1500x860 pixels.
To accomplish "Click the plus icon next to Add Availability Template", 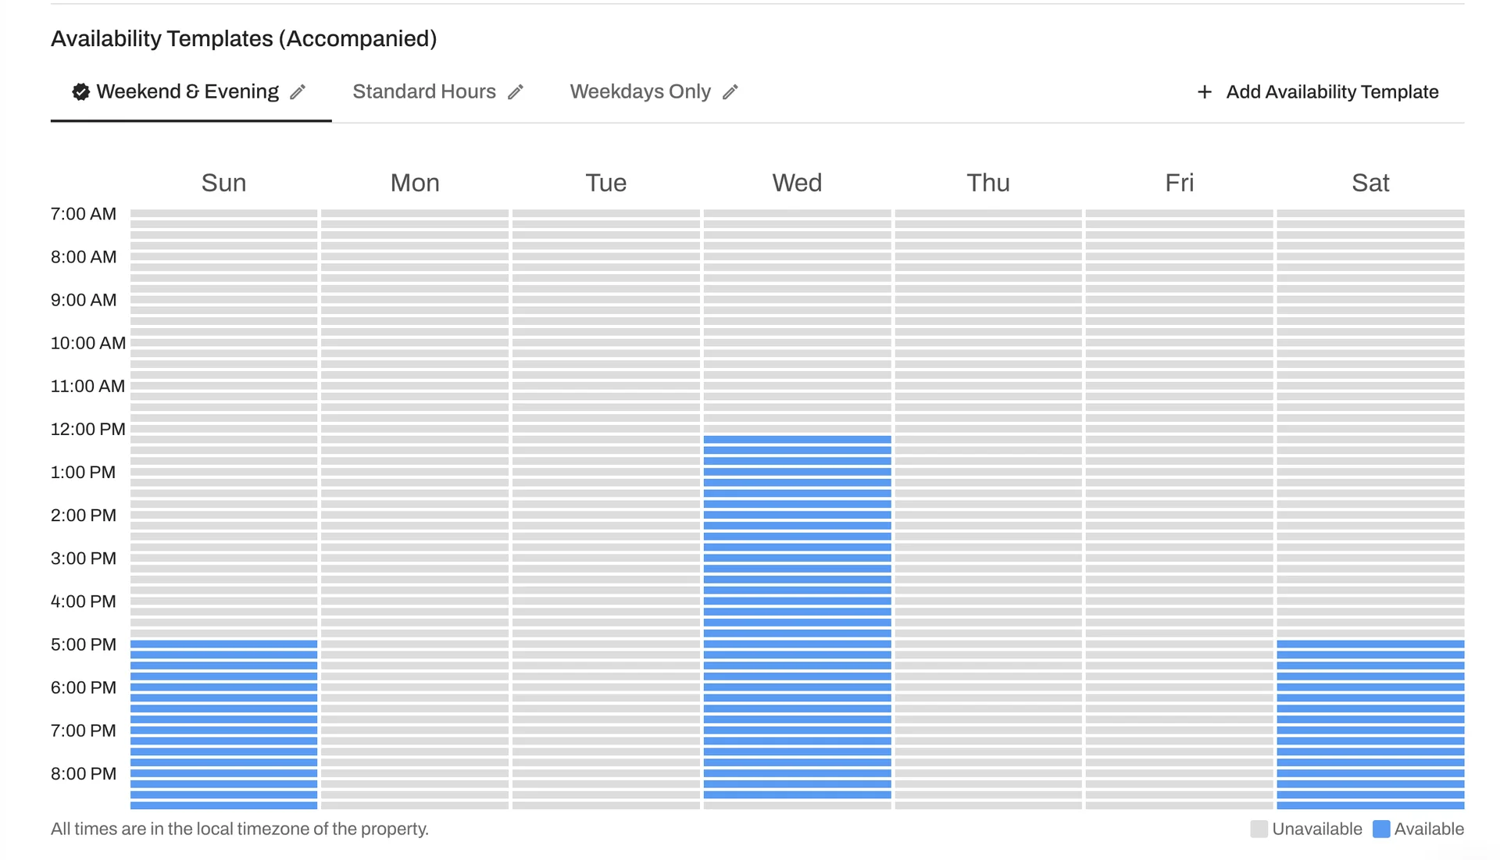I will click(1203, 91).
